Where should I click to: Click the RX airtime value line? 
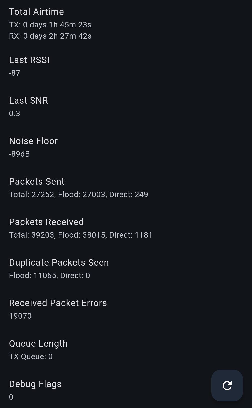[x=50, y=36]
